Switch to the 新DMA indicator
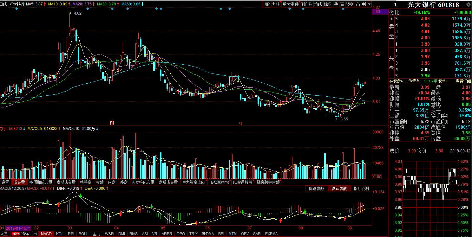The height and width of the screenshot is (237, 472). (x=208, y=234)
